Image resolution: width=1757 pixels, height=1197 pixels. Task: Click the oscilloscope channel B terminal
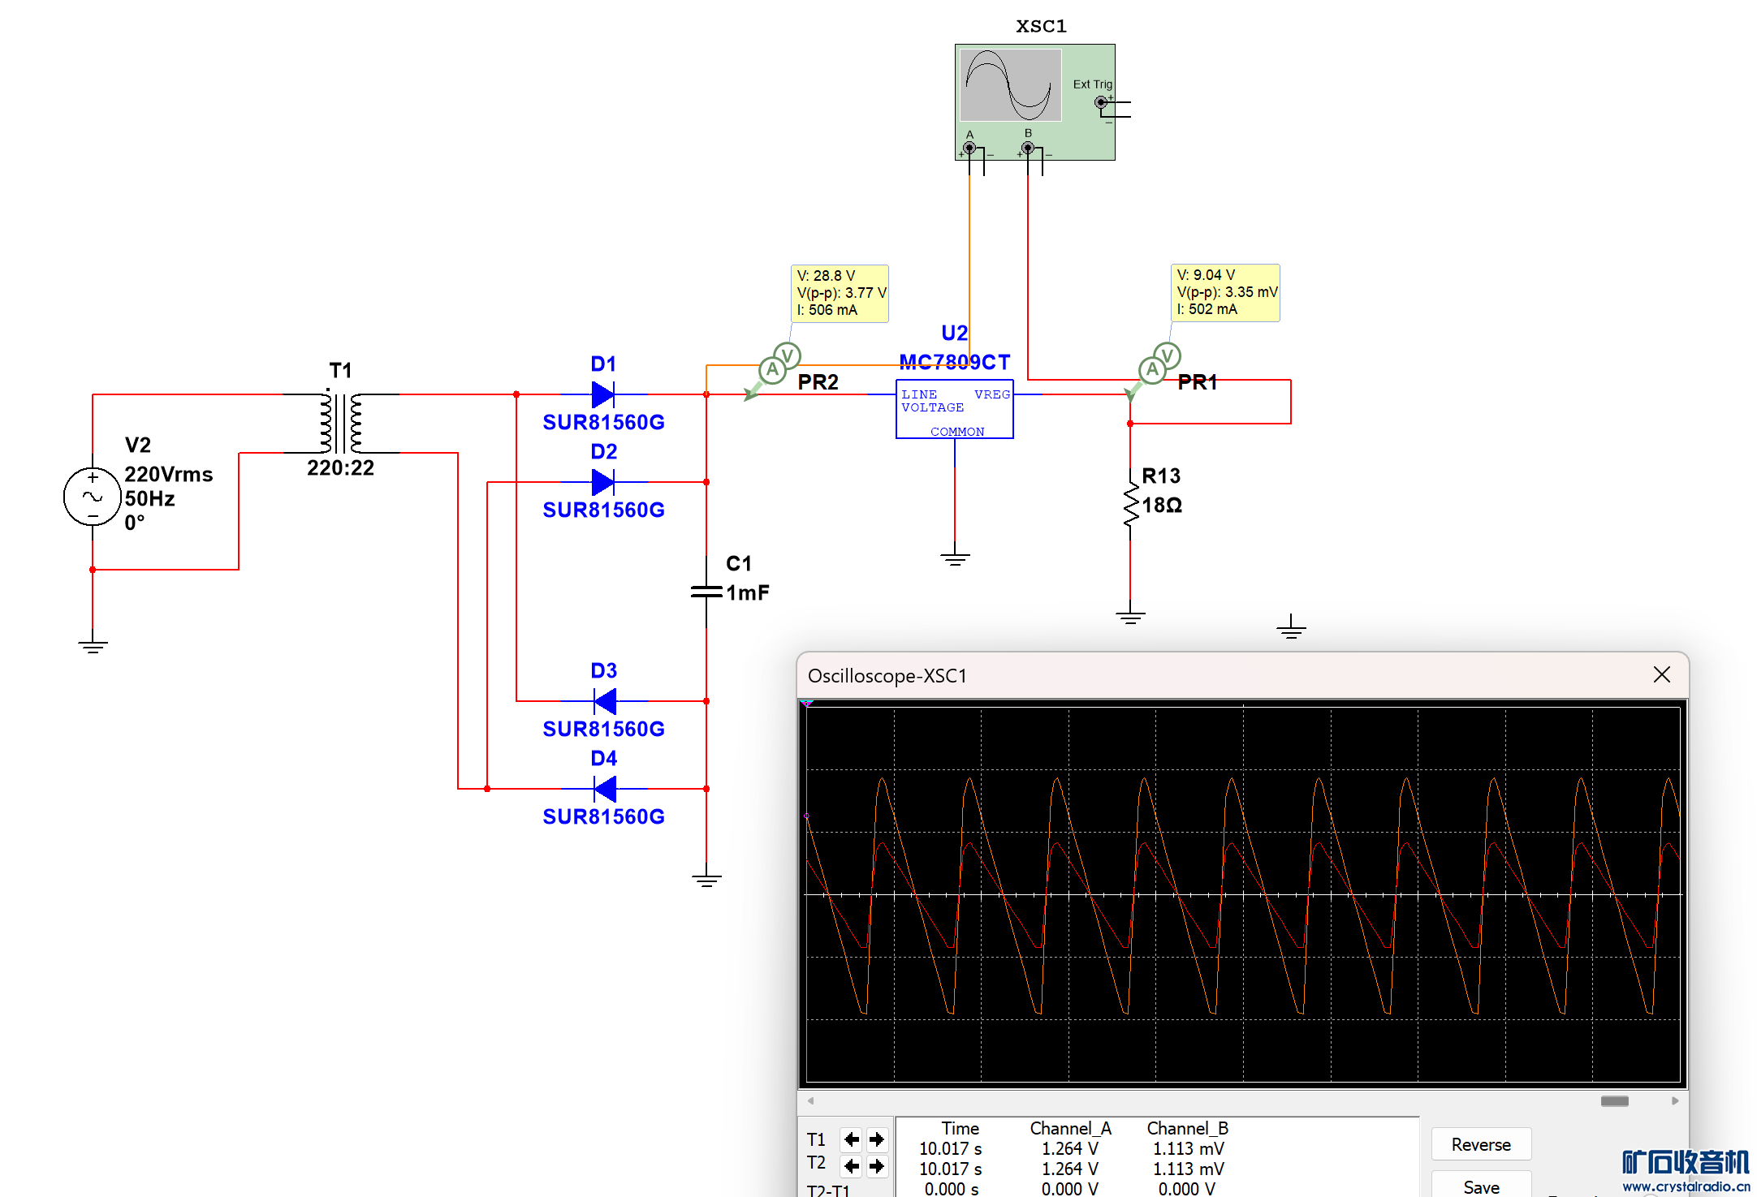[x=1028, y=149]
